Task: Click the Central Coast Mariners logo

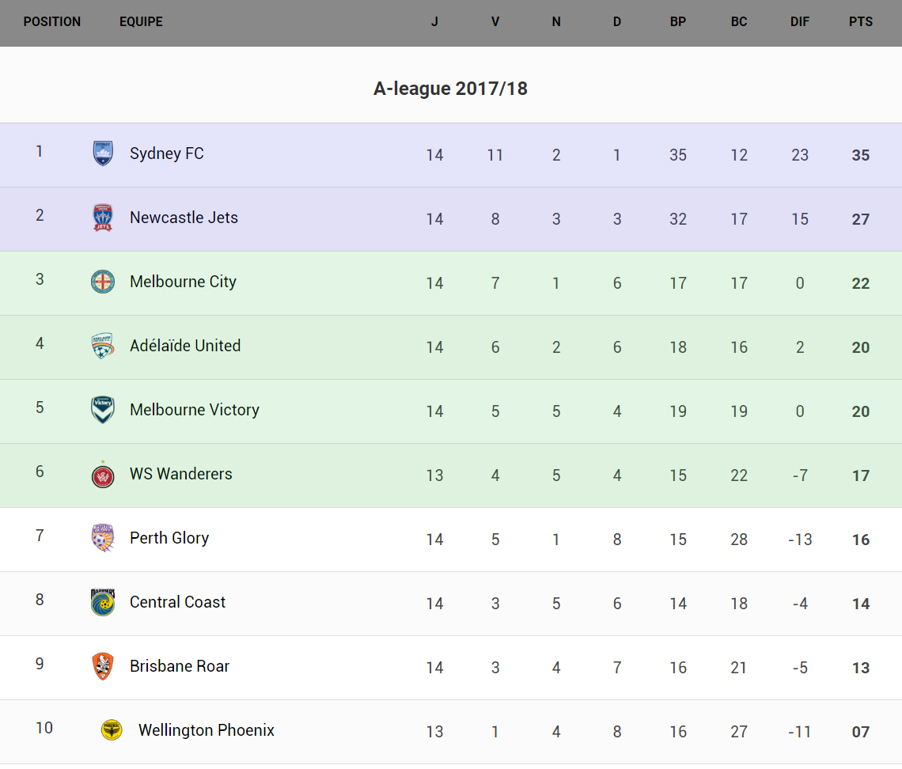Action: [x=103, y=602]
